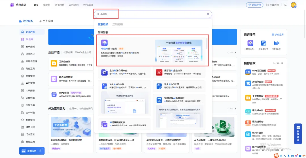Select 客户管理 in left sidebar
This screenshot has height=158, width=306.
32,83
